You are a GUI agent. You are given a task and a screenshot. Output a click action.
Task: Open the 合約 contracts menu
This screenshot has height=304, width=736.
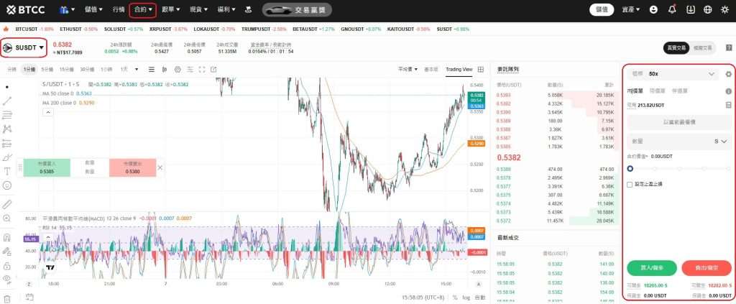click(143, 9)
